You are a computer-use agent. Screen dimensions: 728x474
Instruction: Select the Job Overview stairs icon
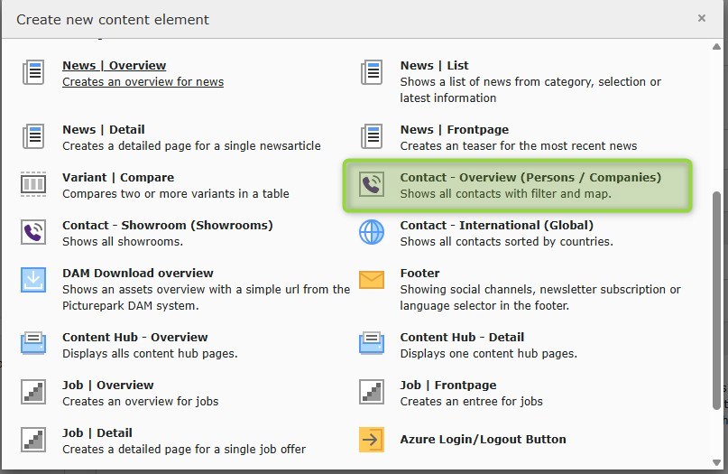click(x=33, y=392)
